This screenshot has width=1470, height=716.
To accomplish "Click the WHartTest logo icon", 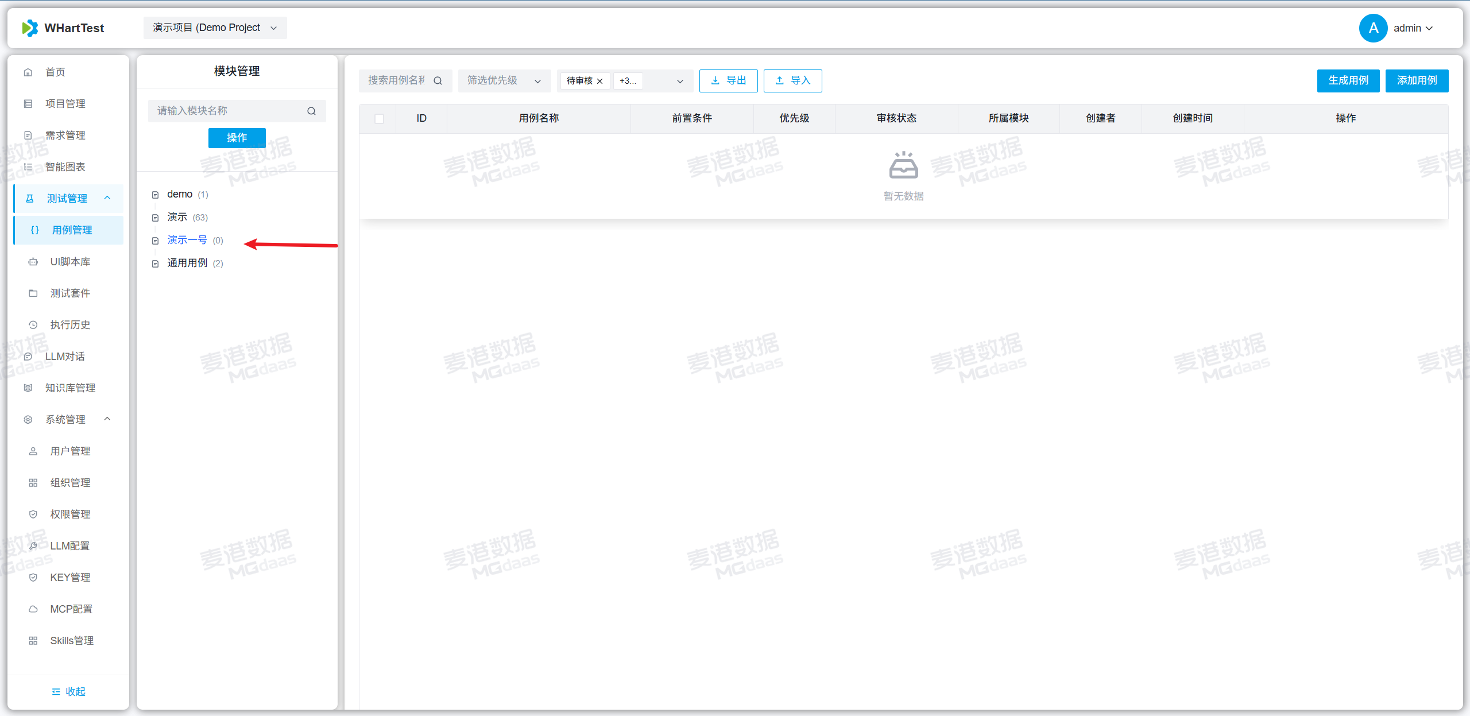I will pos(30,28).
